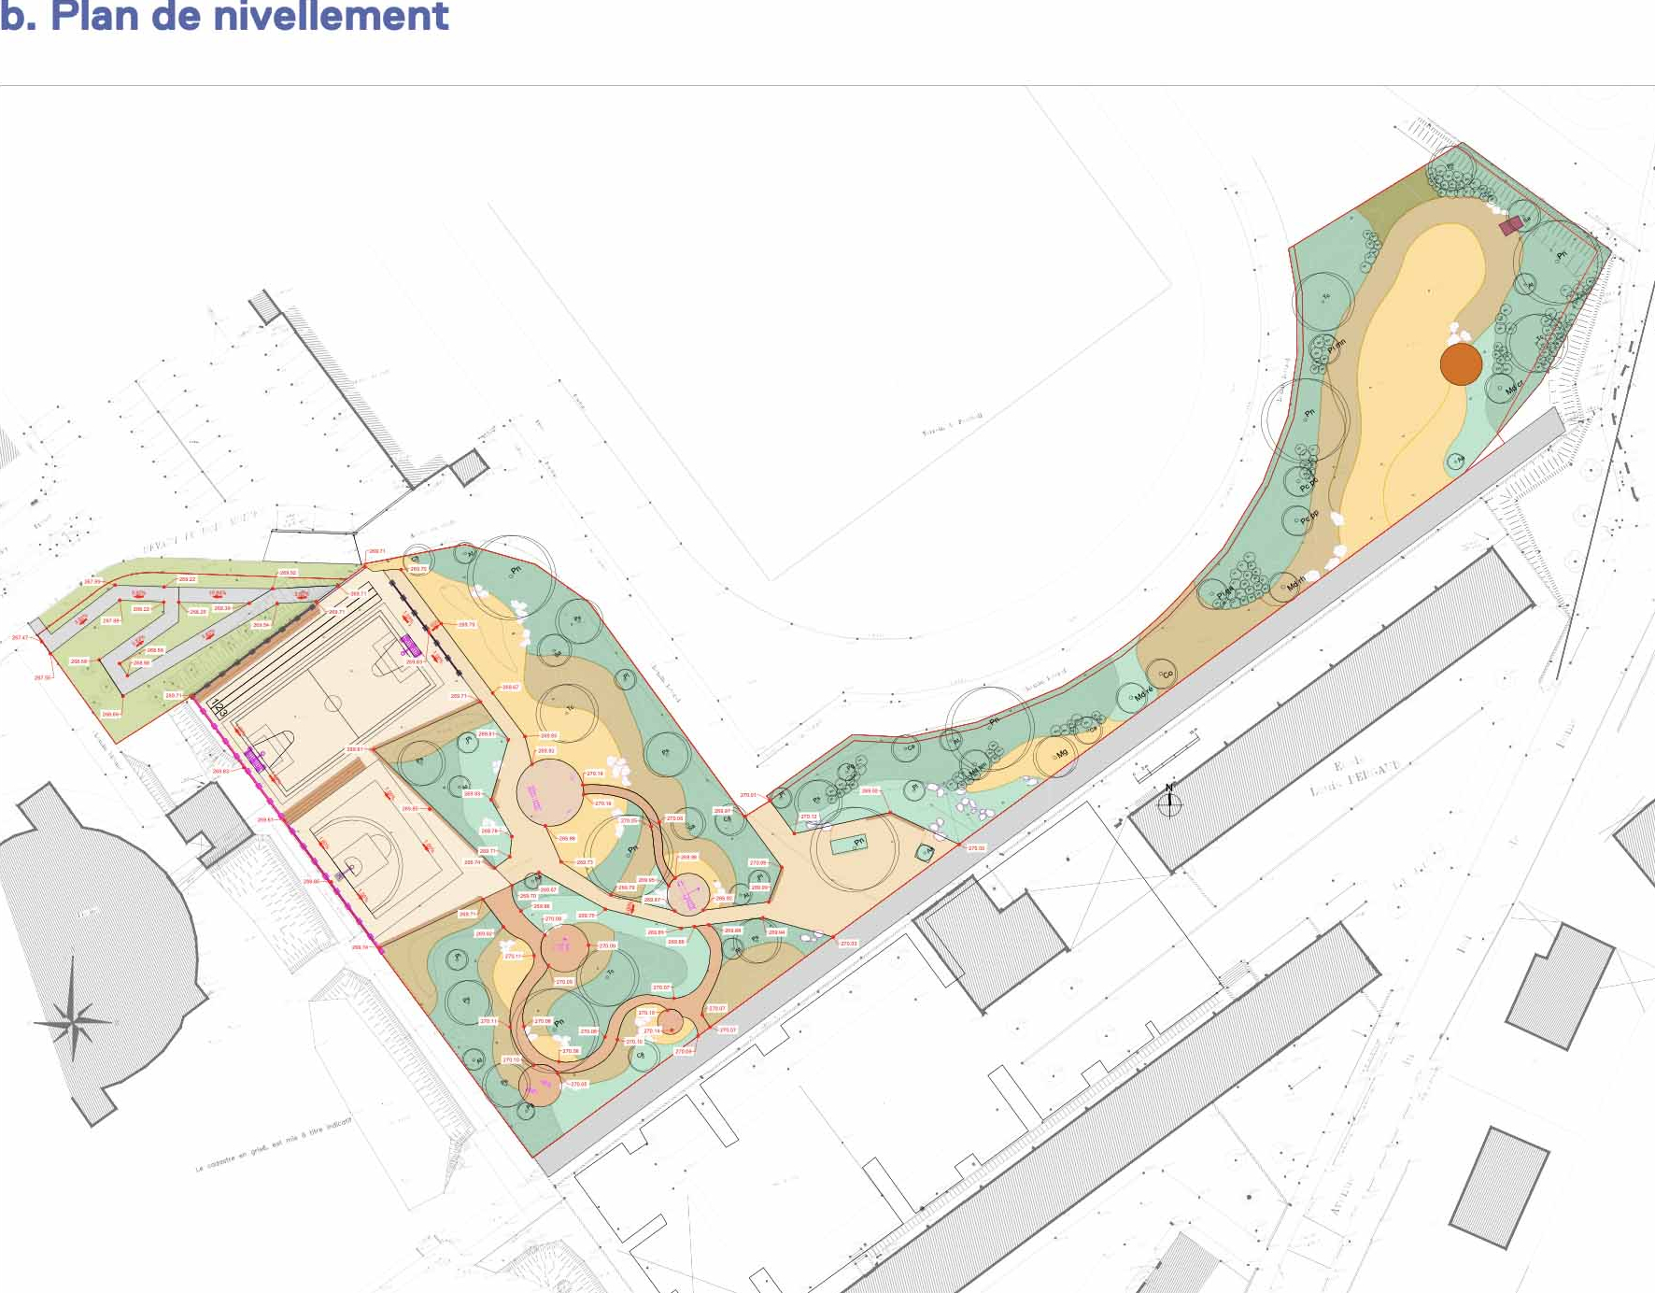Click the solid orange circle marker
Screen dimensions: 1655x1293
coord(1461,364)
